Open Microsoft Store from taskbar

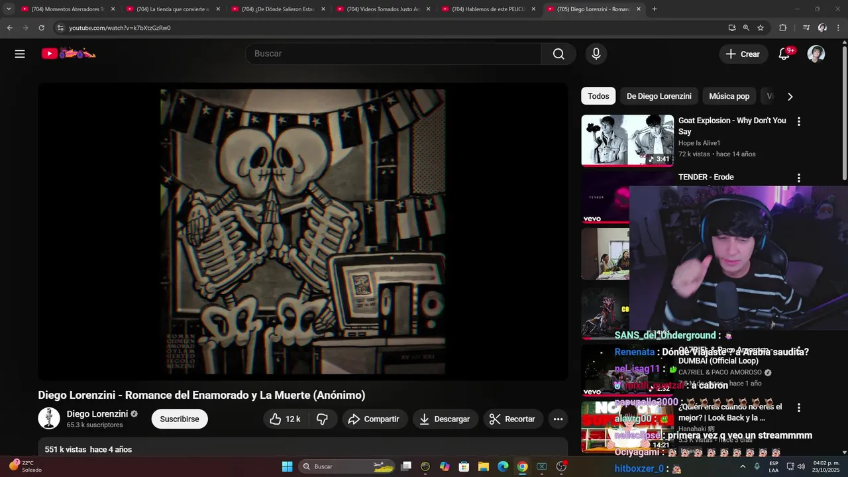click(464, 466)
